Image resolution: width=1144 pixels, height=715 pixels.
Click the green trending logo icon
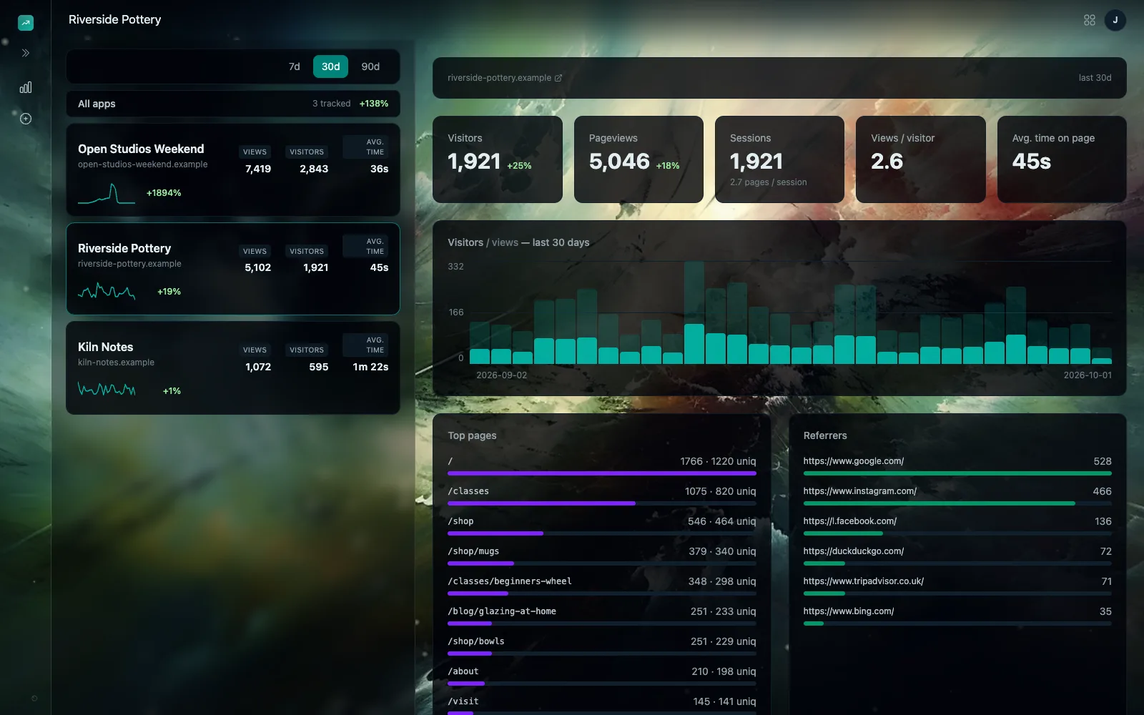pos(26,23)
